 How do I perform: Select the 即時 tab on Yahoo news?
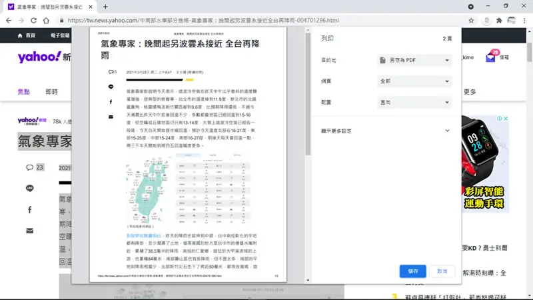(52, 92)
